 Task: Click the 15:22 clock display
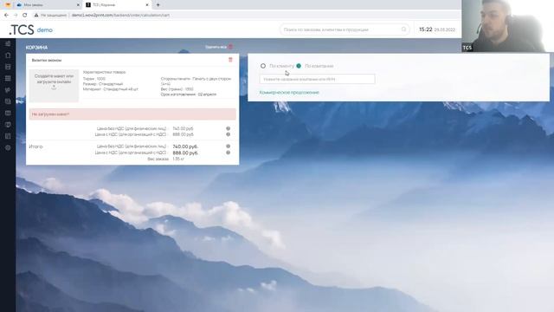[x=425, y=29]
